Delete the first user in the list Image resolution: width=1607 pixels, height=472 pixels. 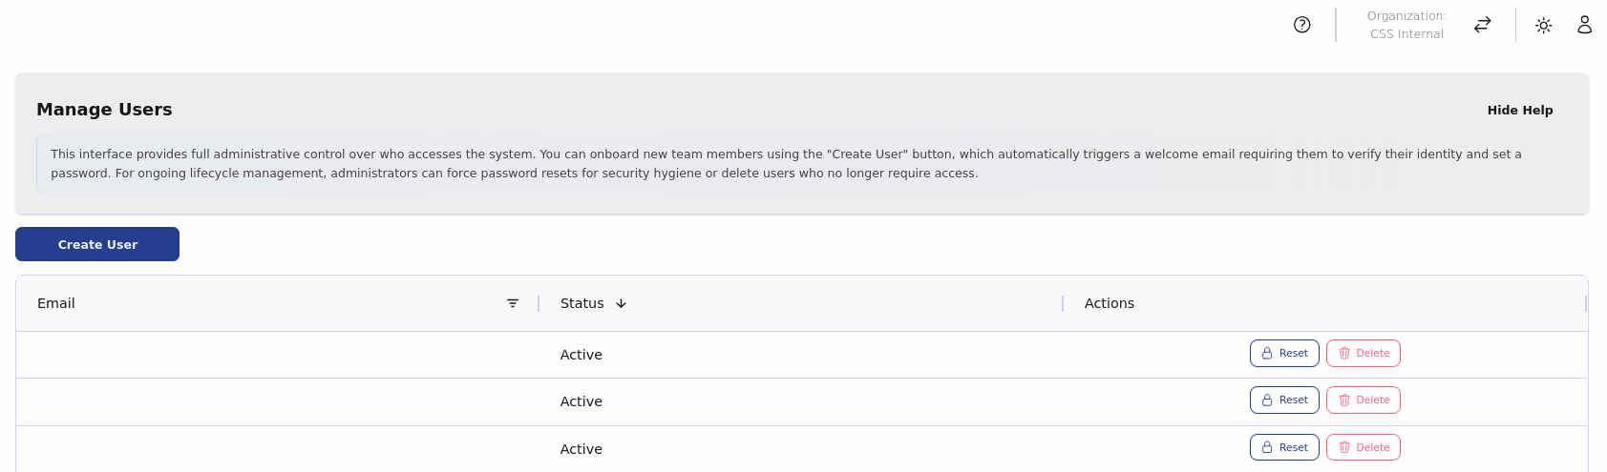[x=1363, y=354]
